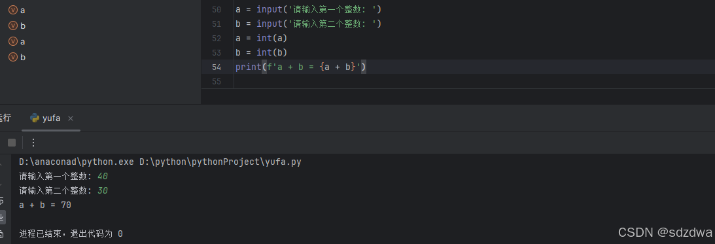
Task: Click line number 50 in the gutter
Action: coord(217,10)
